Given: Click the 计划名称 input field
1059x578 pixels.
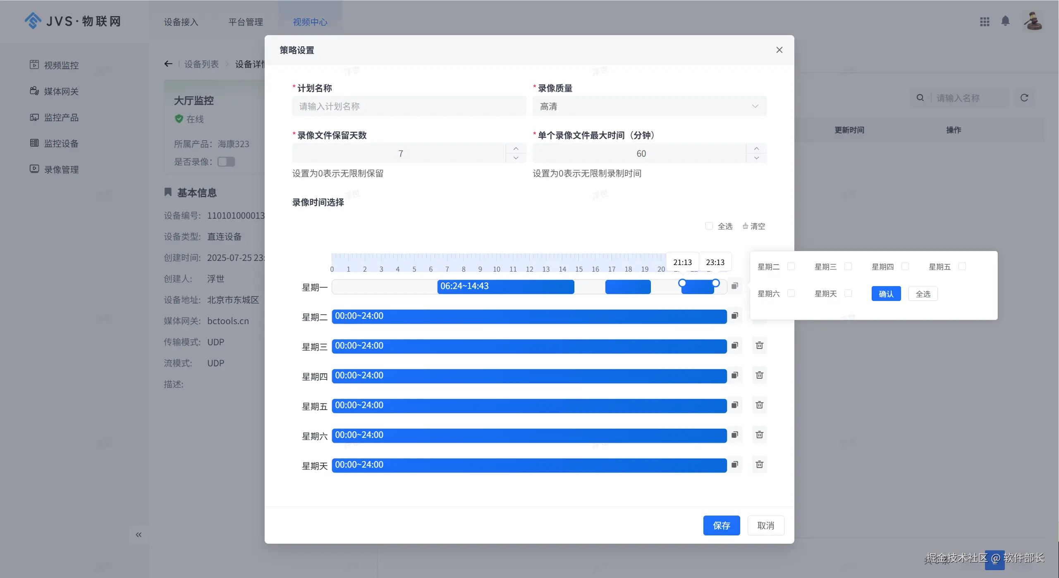Looking at the screenshot, I should [409, 106].
